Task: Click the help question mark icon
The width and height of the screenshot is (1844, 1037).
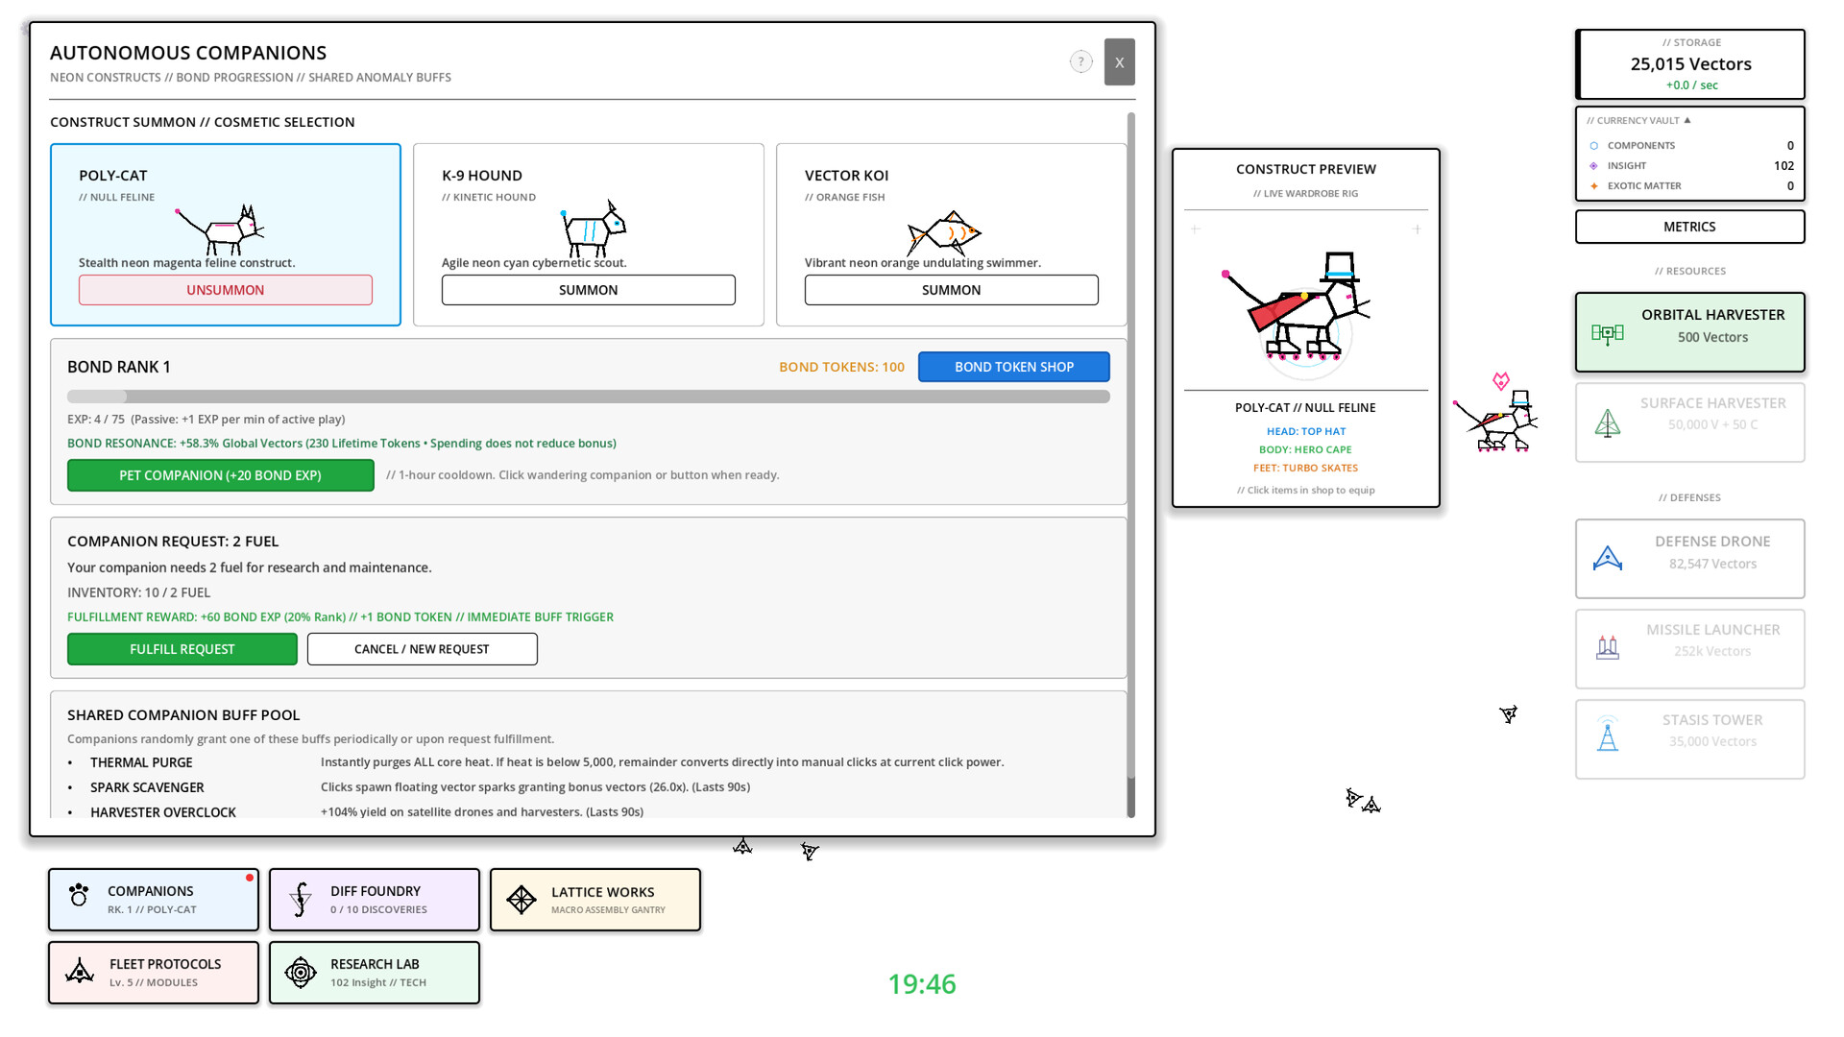Action: tap(1081, 61)
